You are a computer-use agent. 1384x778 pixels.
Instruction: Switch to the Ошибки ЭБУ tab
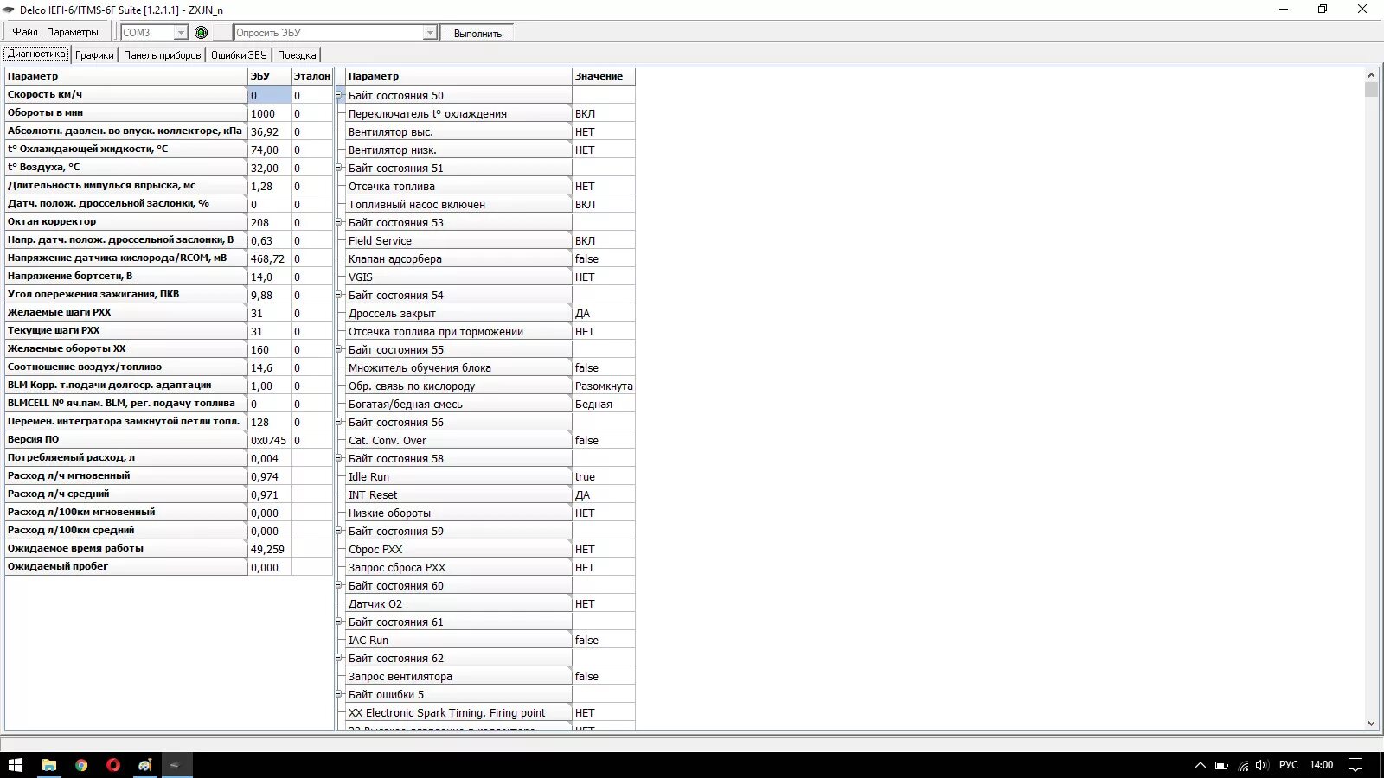[x=239, y=54]
